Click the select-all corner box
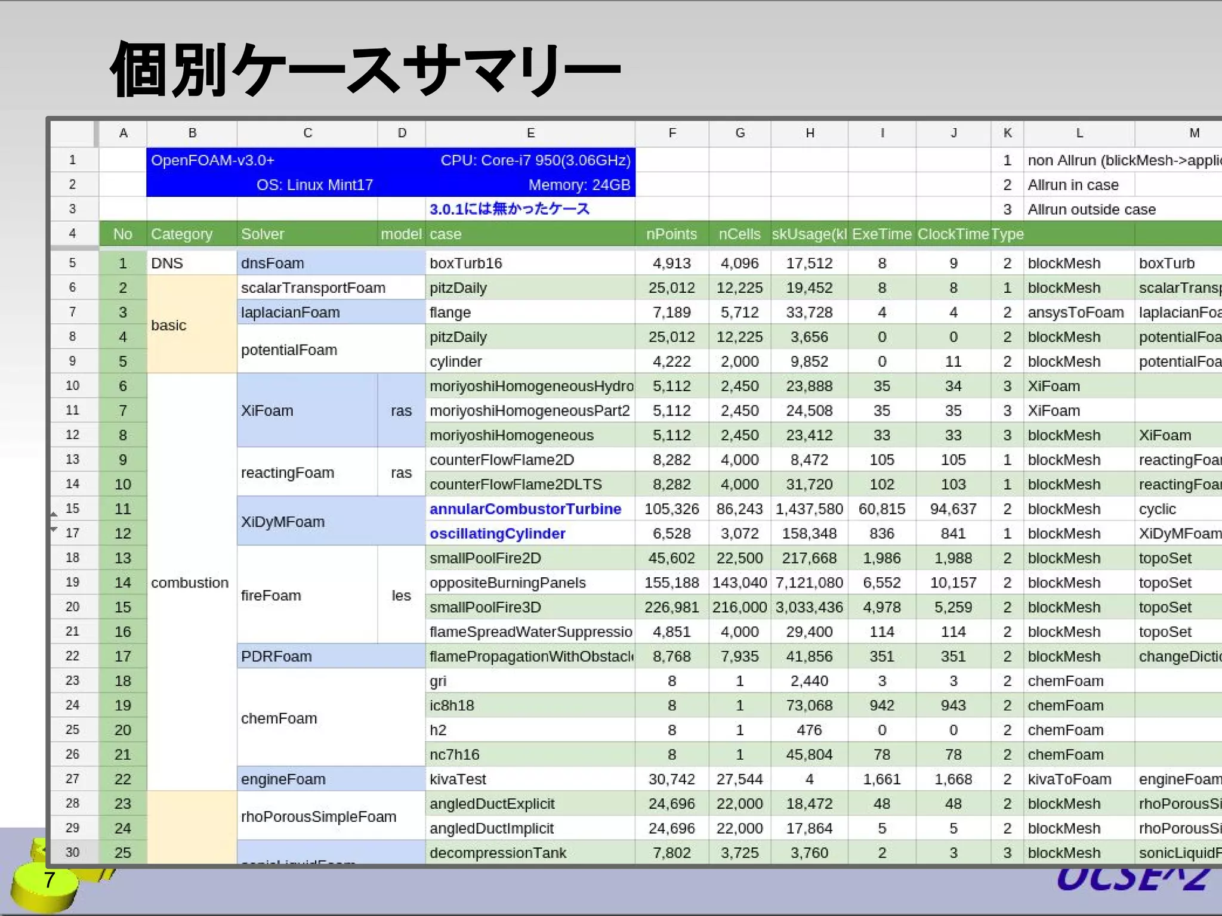 coord(72,133)
